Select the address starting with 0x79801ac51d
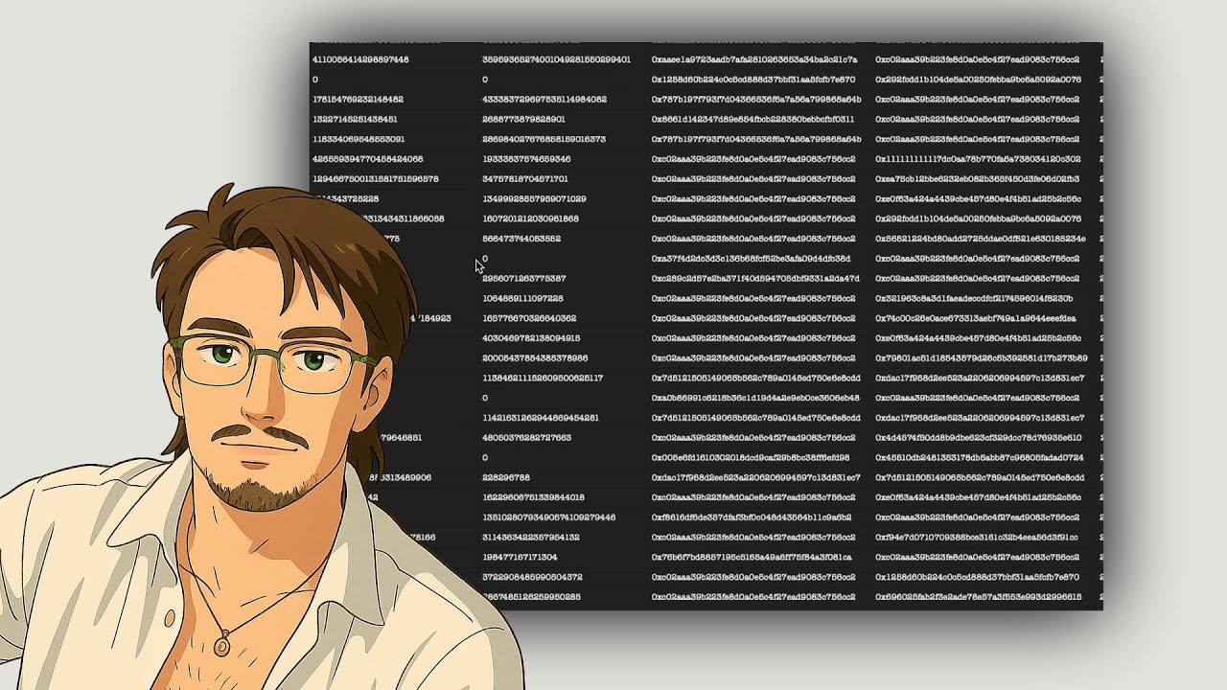1227x690 pixels. [x=982, y=358]
